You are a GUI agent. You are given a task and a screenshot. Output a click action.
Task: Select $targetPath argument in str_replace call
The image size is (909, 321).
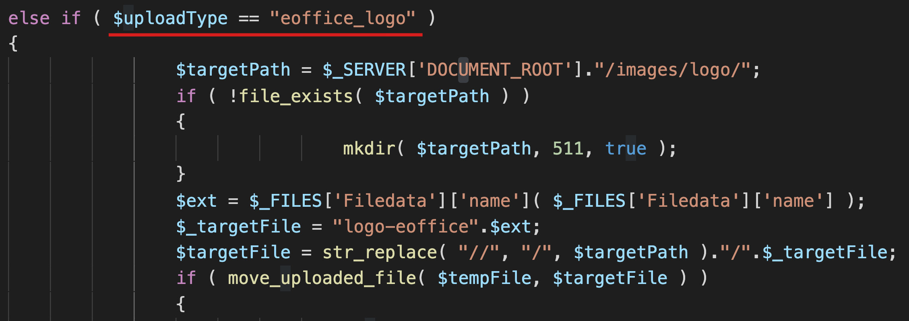(x=631, y=252)
